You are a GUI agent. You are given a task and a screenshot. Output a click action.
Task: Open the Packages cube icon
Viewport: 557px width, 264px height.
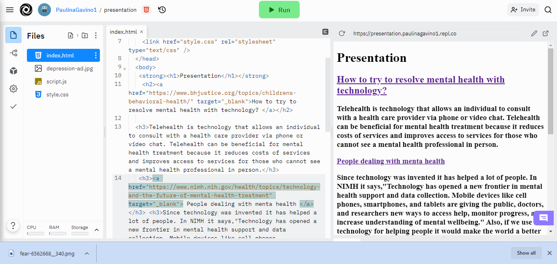[13, 71]
